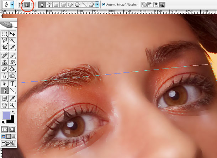This screenshot has height=158, width=217.
Task: Switch to Quick Mask mode
Action: [12, 129]
